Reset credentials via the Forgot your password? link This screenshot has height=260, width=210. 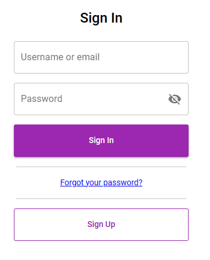point(101,182)
